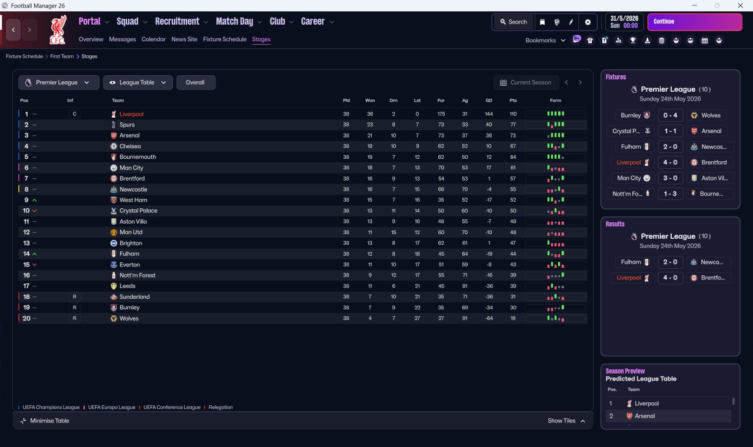Click the Newcastle team name in table
The width and height of the screenshot is (753, 447).
[134, 189]
